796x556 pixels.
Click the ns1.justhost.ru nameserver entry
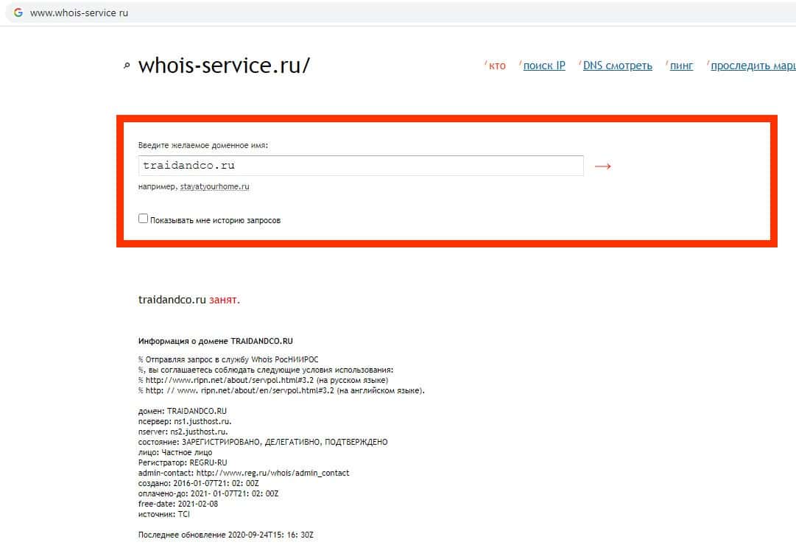coord(202,421)
